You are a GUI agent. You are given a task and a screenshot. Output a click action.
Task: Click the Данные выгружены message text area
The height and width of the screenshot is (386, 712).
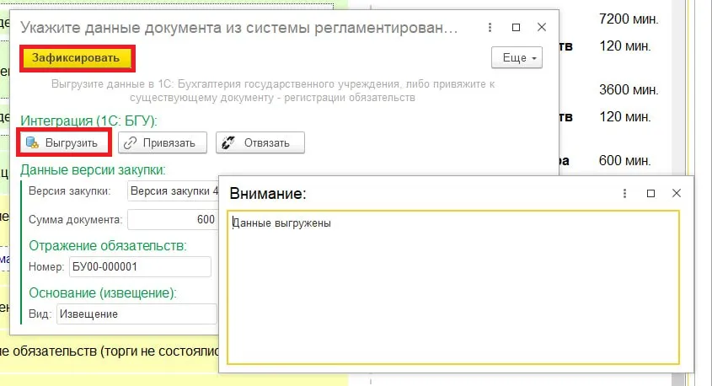(453, 287)
